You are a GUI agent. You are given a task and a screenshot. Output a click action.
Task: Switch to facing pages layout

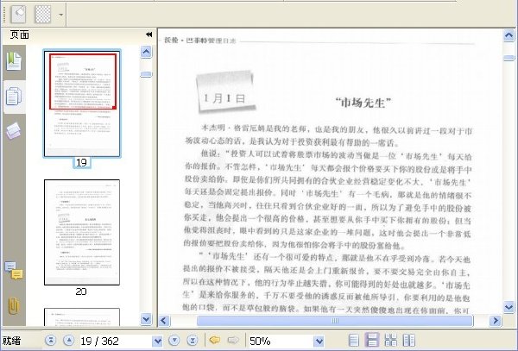(x=409, y=340)
